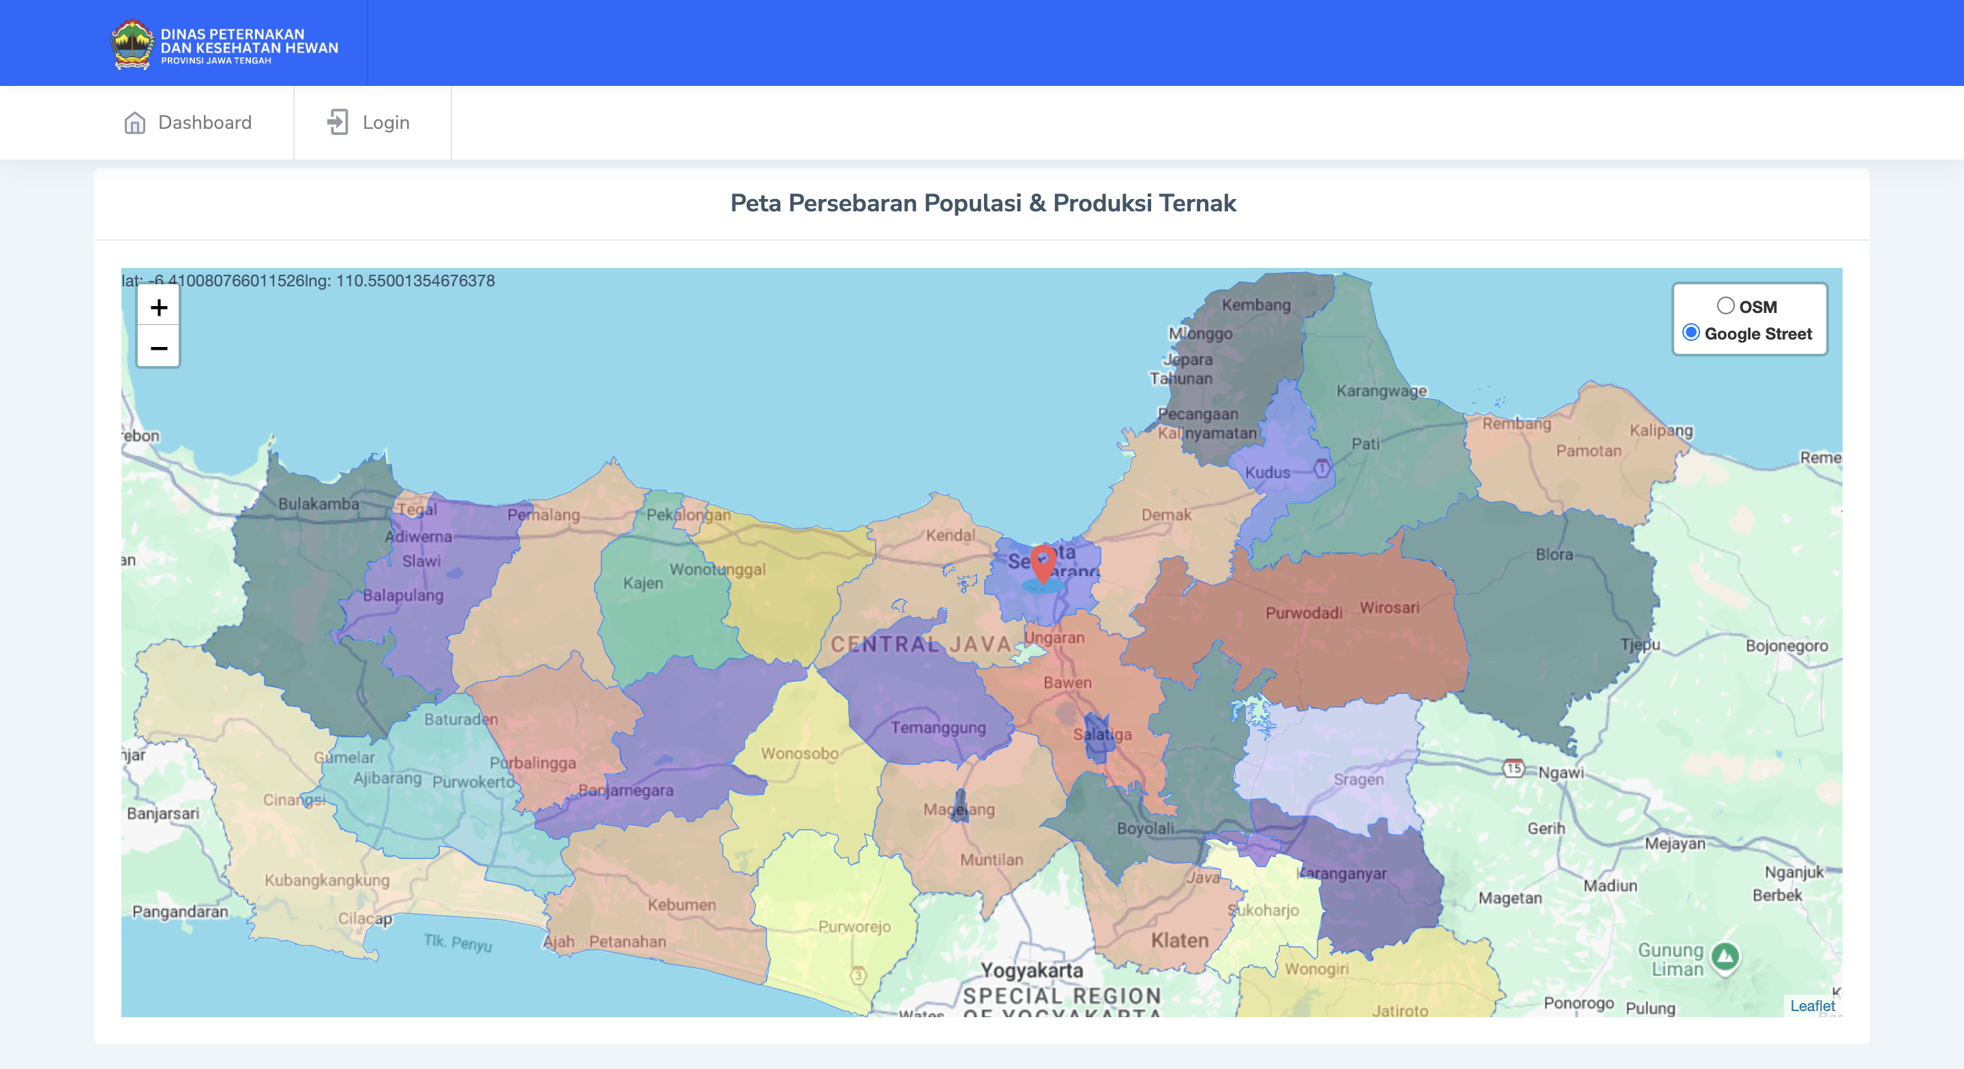1964x1069 pixels.
Task: Select the OSM base layer radio
Action: pyautogui.click(x=1725, y=305)
